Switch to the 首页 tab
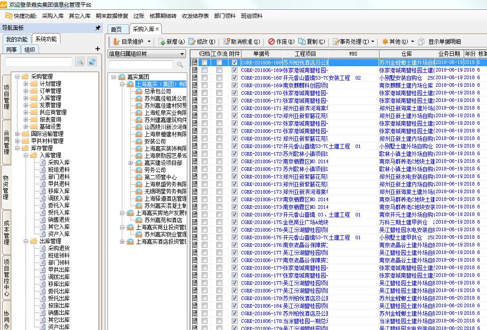 coord(116,30)
